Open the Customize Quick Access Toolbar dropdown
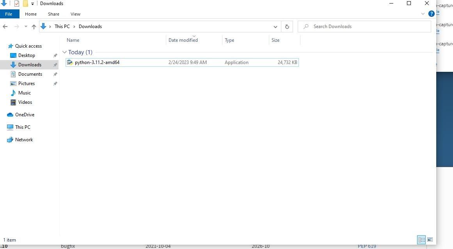 [32, 3]
